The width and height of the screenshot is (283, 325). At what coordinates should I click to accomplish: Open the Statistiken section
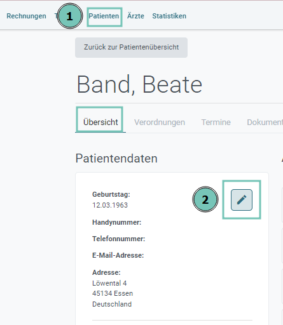point(169,16)
